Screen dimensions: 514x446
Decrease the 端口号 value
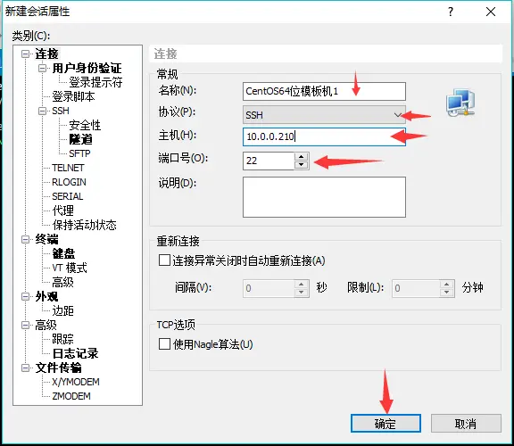pyautogui.click(x=302, y=165)
